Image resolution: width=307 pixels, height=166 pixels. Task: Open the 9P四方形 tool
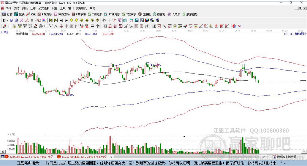click(x=62, y=14)
